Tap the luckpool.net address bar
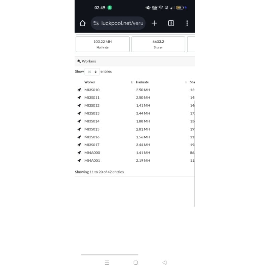Viewport: 270px width, 270px height. 118,23
